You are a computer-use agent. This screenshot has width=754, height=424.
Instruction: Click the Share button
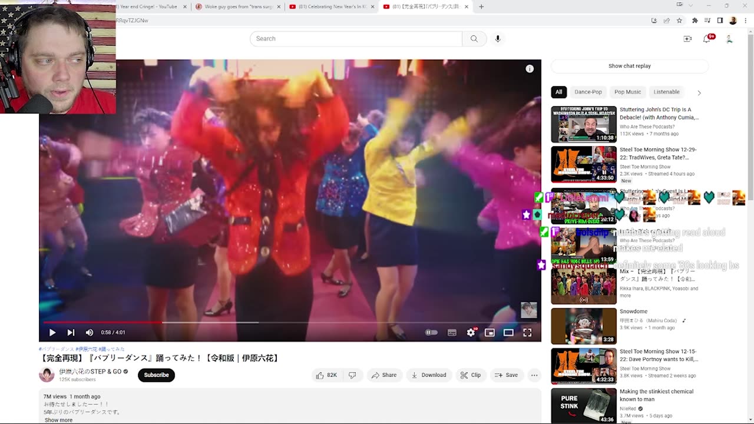coord(383,375)
